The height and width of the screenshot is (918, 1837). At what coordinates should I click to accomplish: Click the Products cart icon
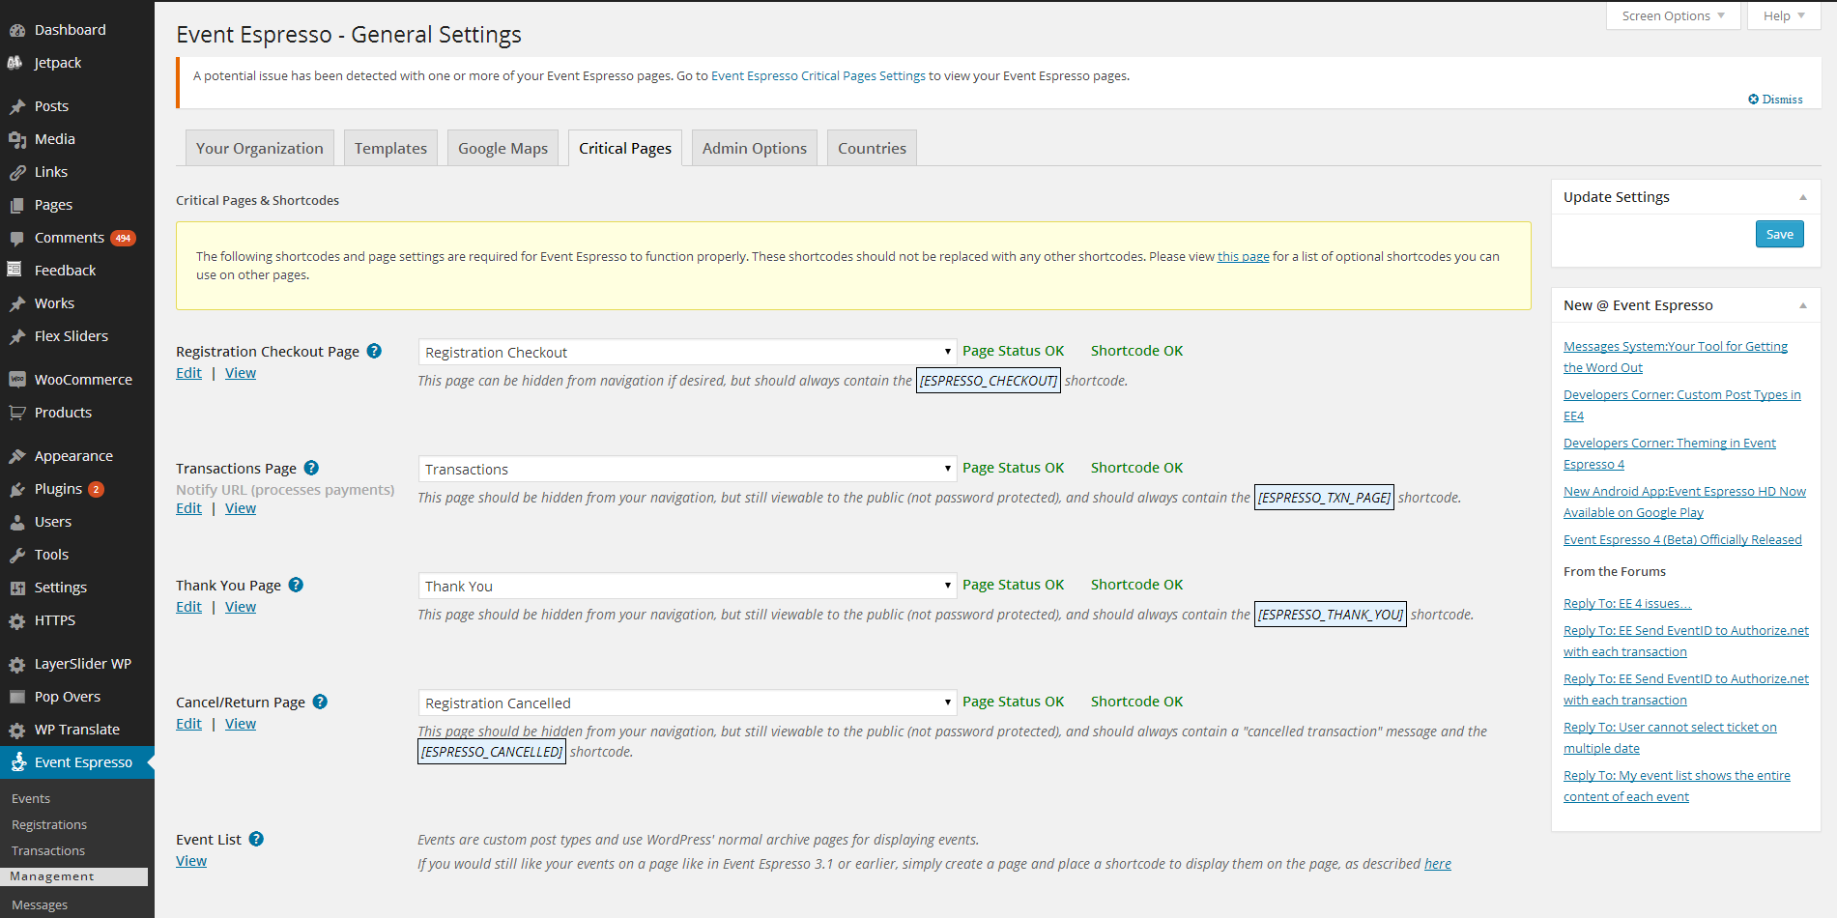coord(16,413)
